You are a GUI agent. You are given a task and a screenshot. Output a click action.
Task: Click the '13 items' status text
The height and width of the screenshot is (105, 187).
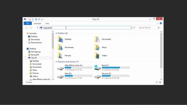point(29,82)
